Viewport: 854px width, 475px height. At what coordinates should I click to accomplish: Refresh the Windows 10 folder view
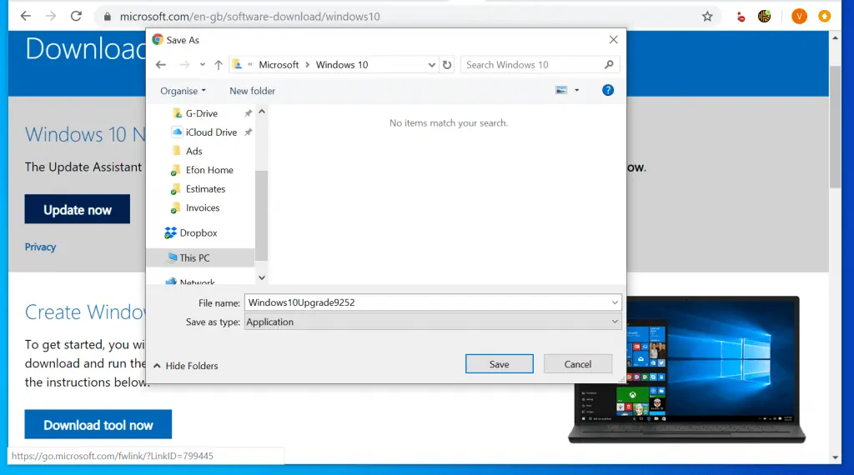(447, 65)
